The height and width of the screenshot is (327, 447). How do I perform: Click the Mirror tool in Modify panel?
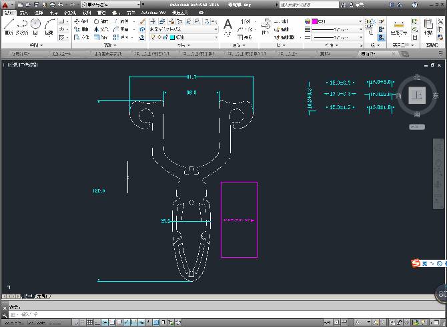[101, 29]
